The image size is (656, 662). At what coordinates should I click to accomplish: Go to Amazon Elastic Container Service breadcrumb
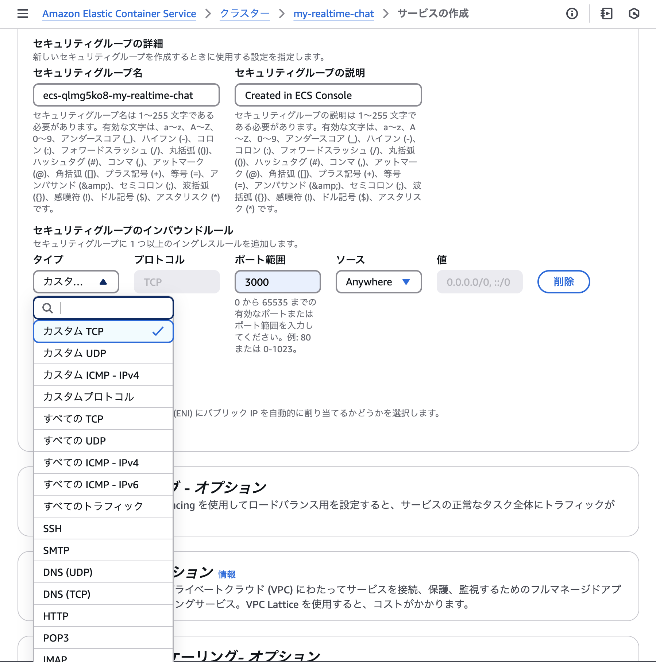tap(119, 14)
